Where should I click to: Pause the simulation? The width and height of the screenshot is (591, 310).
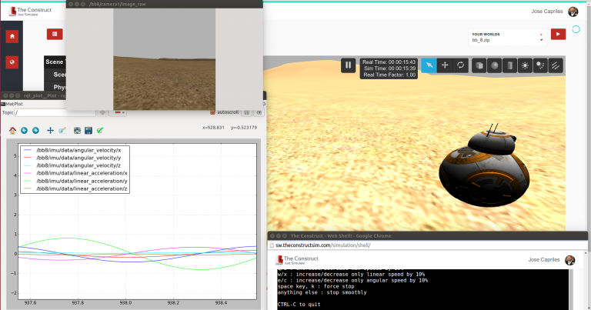(x=348, y=66)
